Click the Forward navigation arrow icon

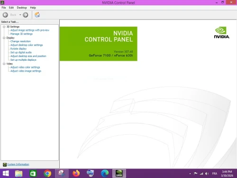click(x=26, y=15)
